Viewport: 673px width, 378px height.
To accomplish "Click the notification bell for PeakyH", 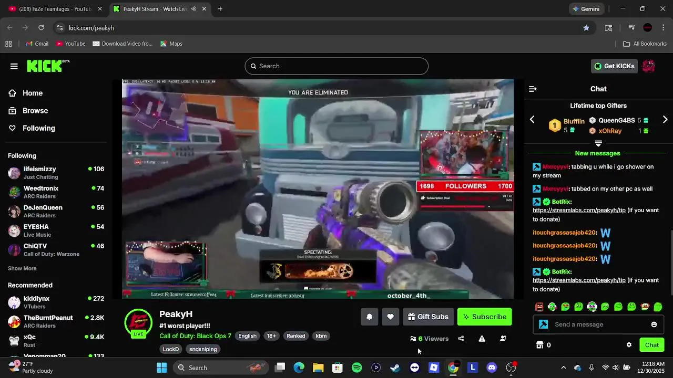I will (x=370, y=317).
